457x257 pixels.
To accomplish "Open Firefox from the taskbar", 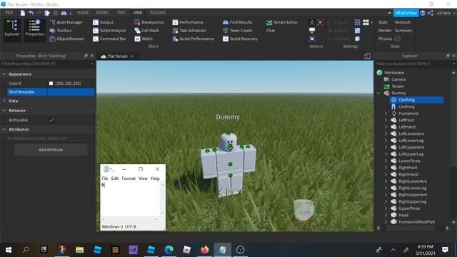I will [205, 250].
